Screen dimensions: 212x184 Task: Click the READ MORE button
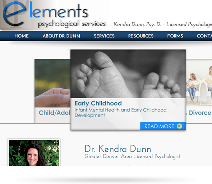[163, 126]
